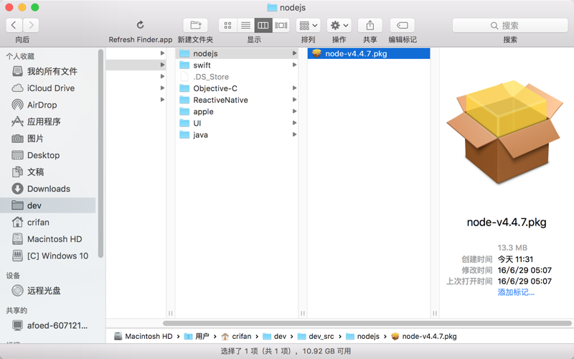Expand apple via its disclosure arrow
The height and width of the screenshot is (359, 574).
[294, 112]
